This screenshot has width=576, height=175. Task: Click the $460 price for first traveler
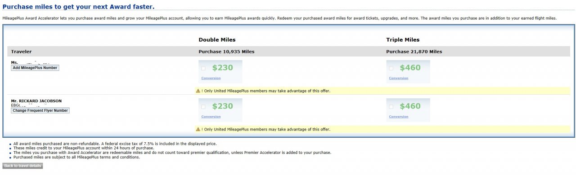tap(410, 68)
